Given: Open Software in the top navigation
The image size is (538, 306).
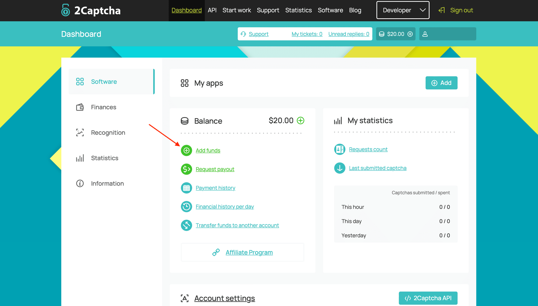Looking at the screenshot, I should [x=330, y=10].
